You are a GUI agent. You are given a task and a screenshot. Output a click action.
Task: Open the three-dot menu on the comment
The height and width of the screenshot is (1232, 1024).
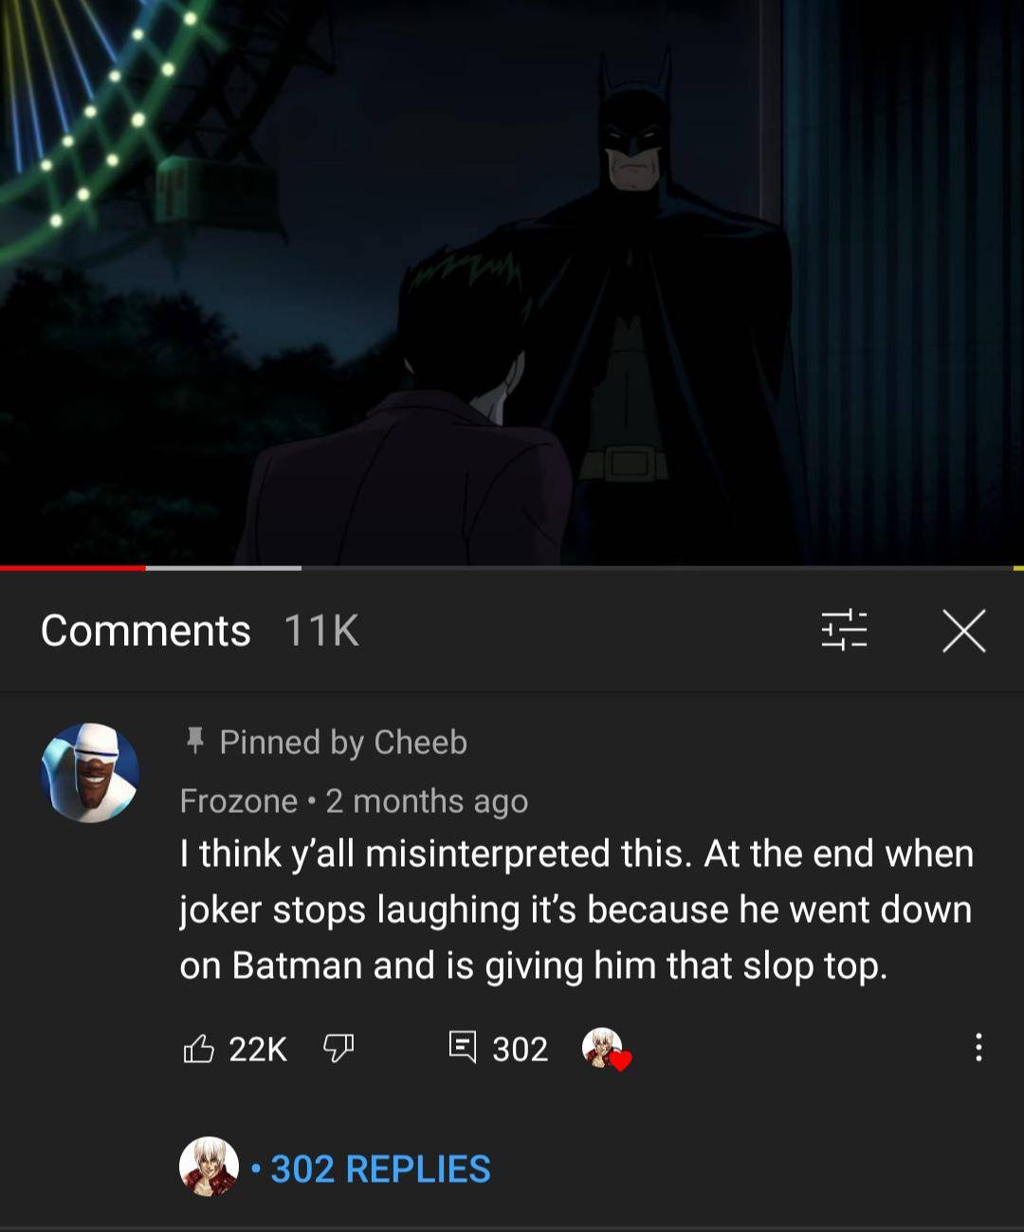980,1048
